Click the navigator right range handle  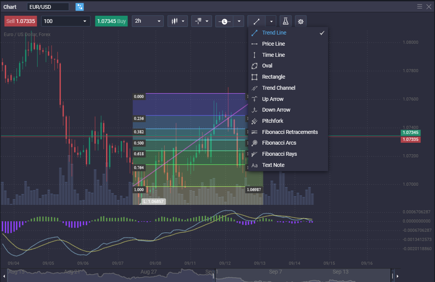click(x=392, y=275)
